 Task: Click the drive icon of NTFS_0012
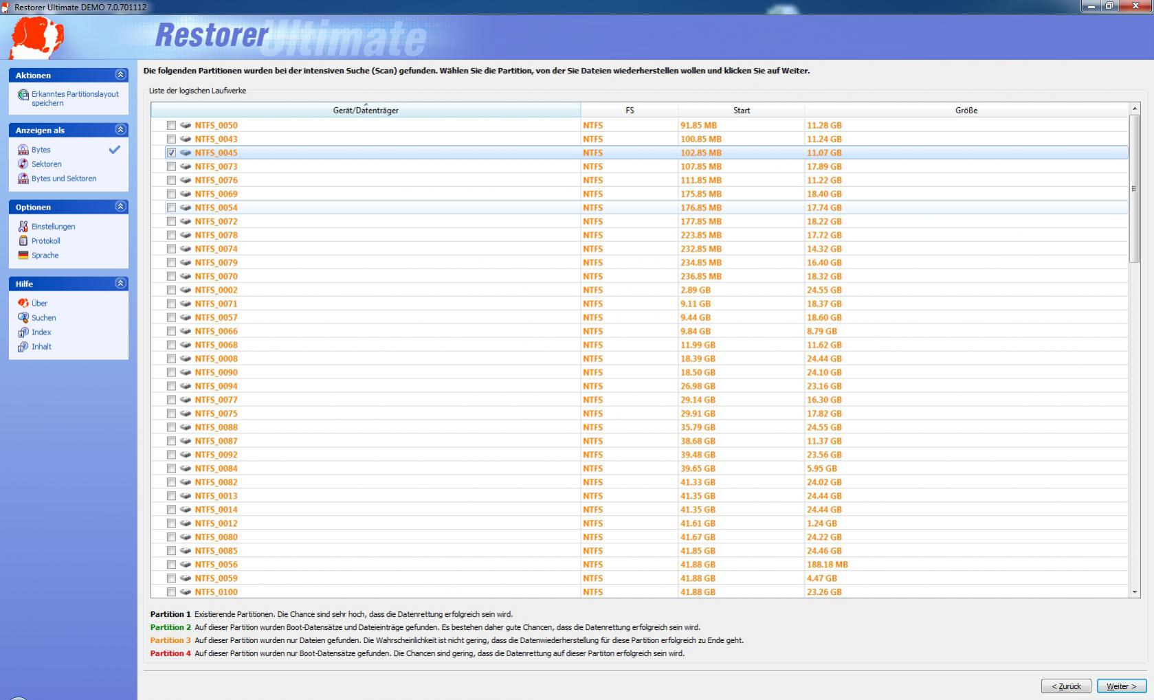pos(186,523)
